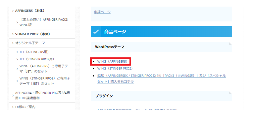Open the 申請ページ link
The image size is (253, 121).
(x=102, y=12)
